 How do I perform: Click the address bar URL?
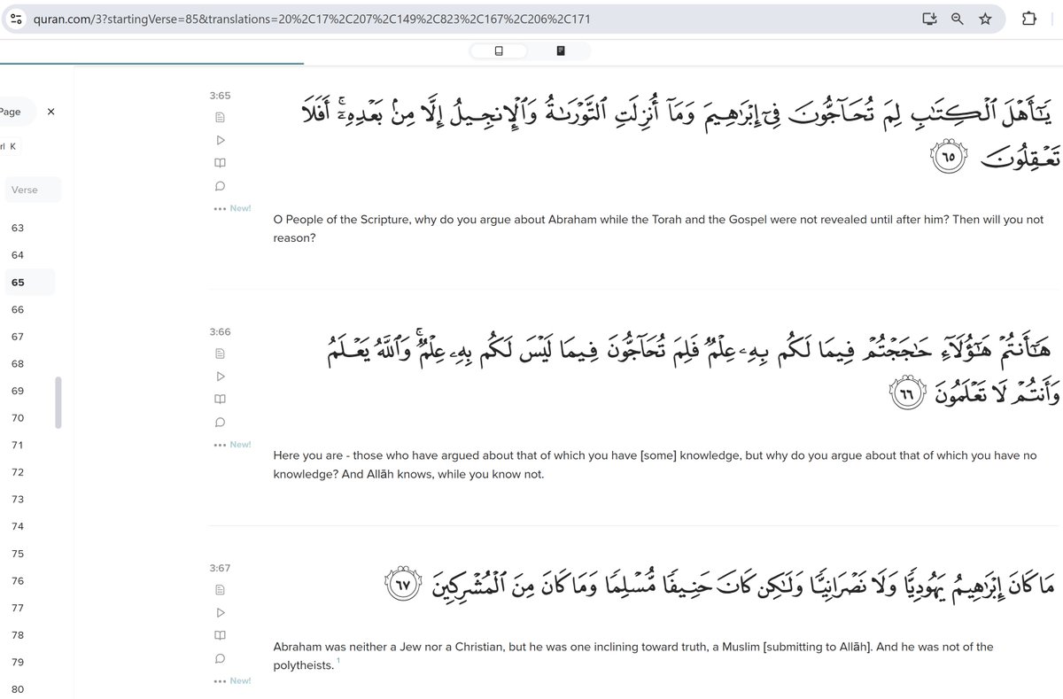click(310, 18)
